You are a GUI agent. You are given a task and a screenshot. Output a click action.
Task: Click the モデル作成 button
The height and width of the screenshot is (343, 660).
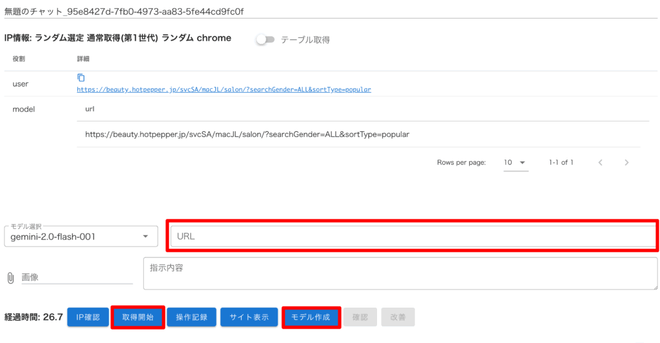pyautogui.click(x=311, y=317)
